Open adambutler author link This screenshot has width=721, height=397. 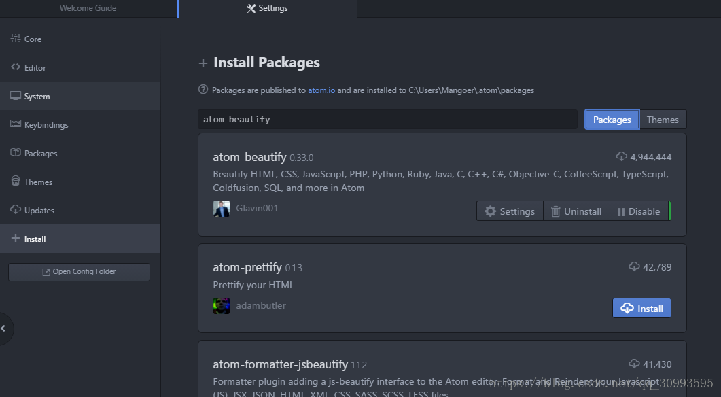261,305
